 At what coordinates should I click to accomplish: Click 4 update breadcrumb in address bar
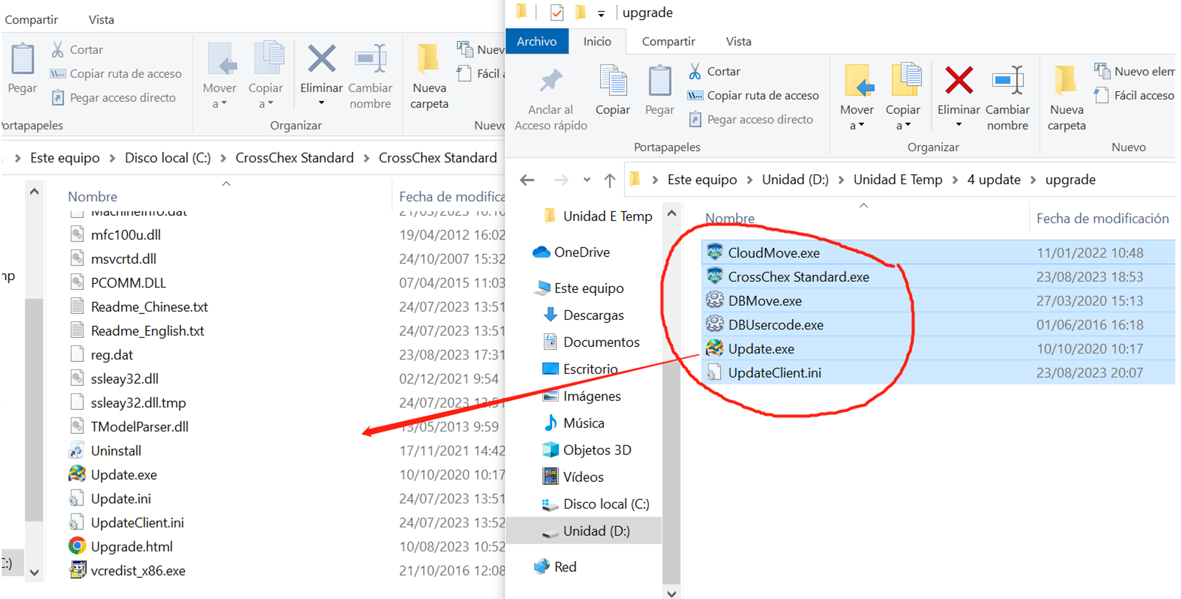coord(994,180)
